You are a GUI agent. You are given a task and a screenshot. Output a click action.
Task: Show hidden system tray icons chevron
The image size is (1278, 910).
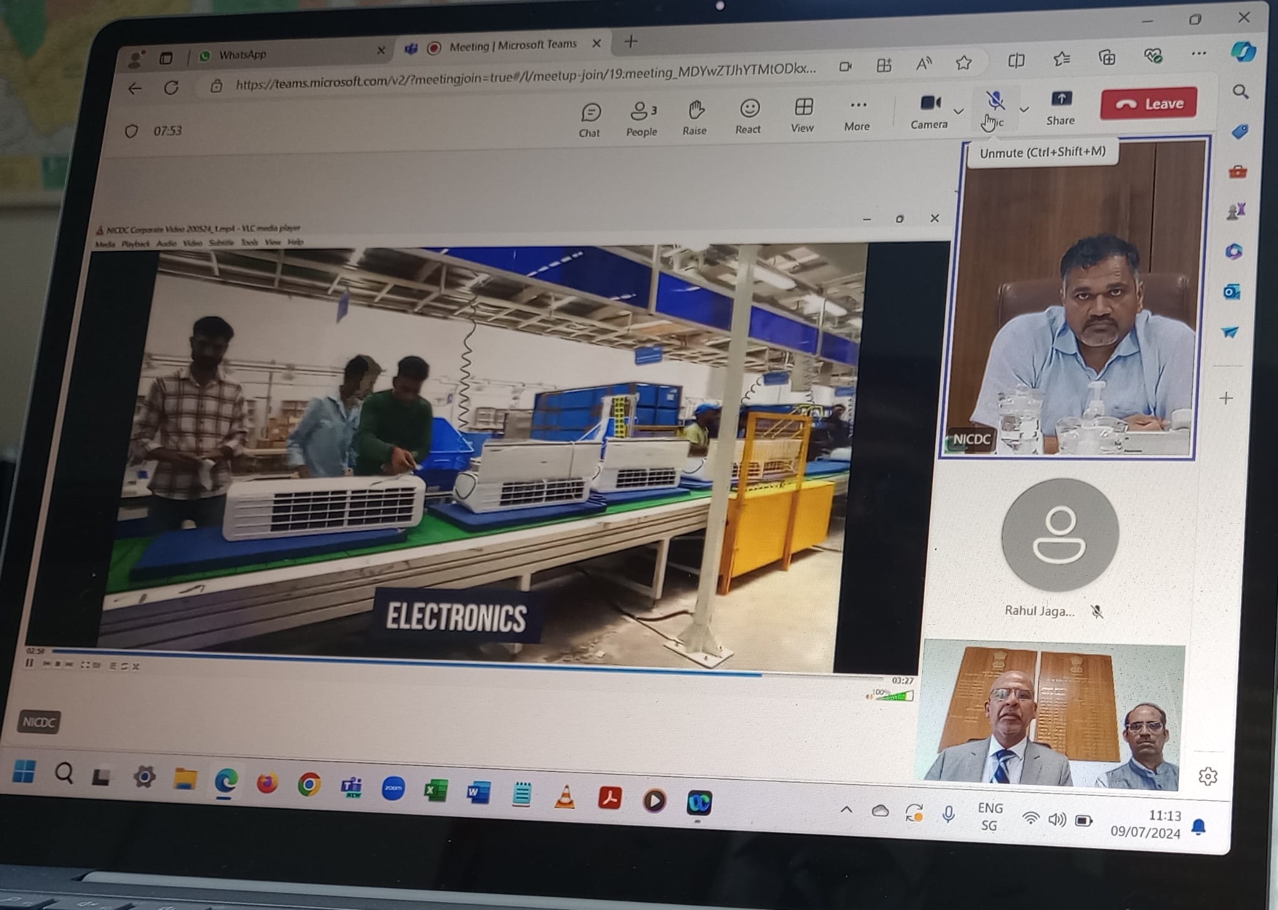(x=846, y=810)
